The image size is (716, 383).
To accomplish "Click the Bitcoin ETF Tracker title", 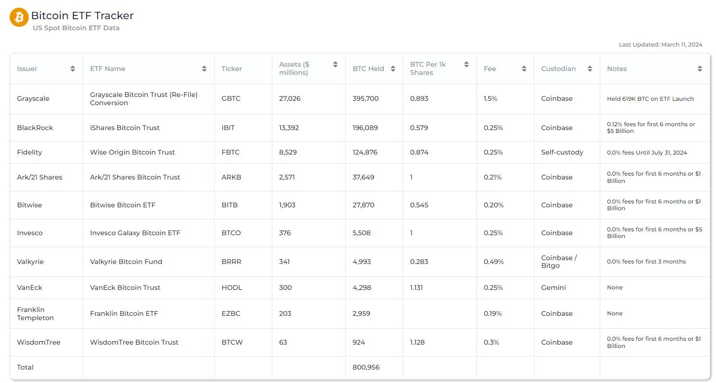I will 82,15.
